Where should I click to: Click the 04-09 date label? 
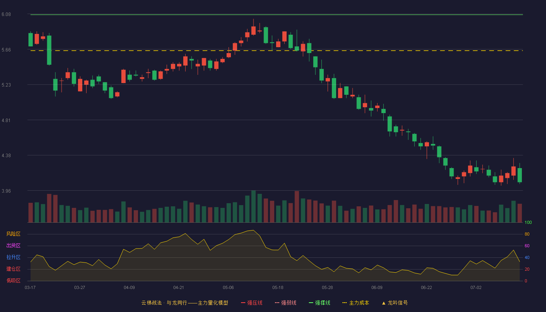pyautogui.click(x=129, y=287)
